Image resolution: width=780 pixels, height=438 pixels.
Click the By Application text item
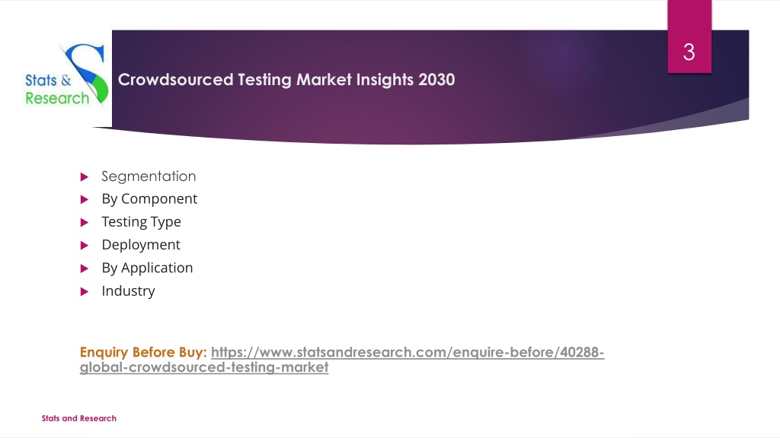pyautogui.click(x=147, y=268)
